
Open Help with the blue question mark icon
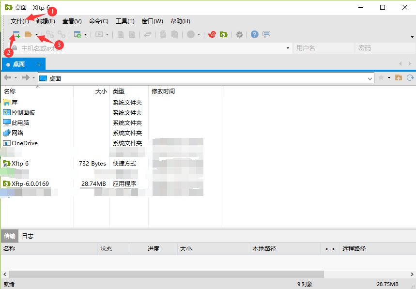(x=254, y=34)
